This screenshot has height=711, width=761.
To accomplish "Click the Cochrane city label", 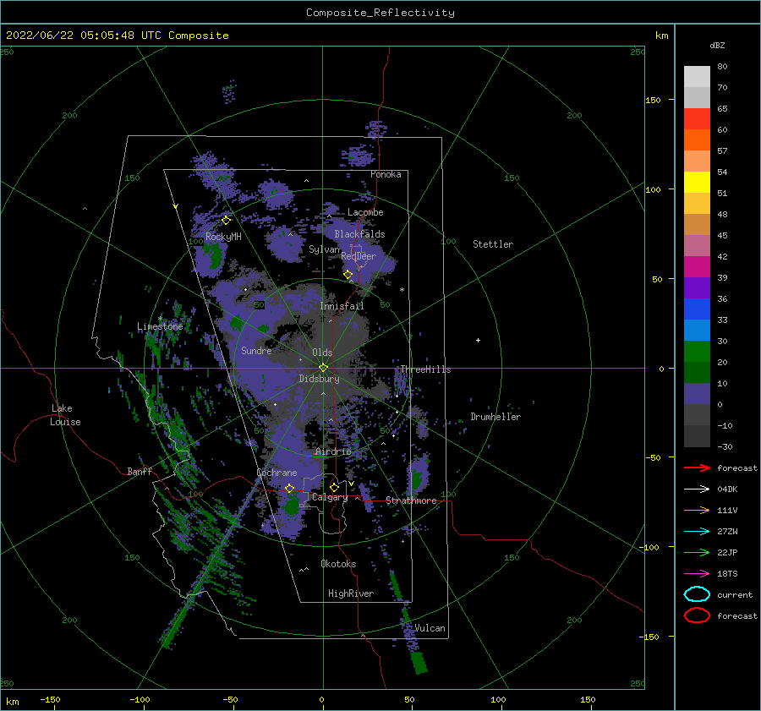I will 276,473.
